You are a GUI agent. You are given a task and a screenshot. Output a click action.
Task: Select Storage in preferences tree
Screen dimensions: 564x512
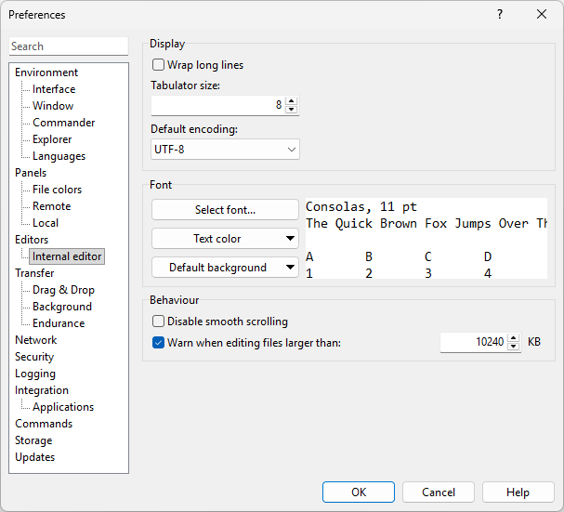[x=33, y=440]
